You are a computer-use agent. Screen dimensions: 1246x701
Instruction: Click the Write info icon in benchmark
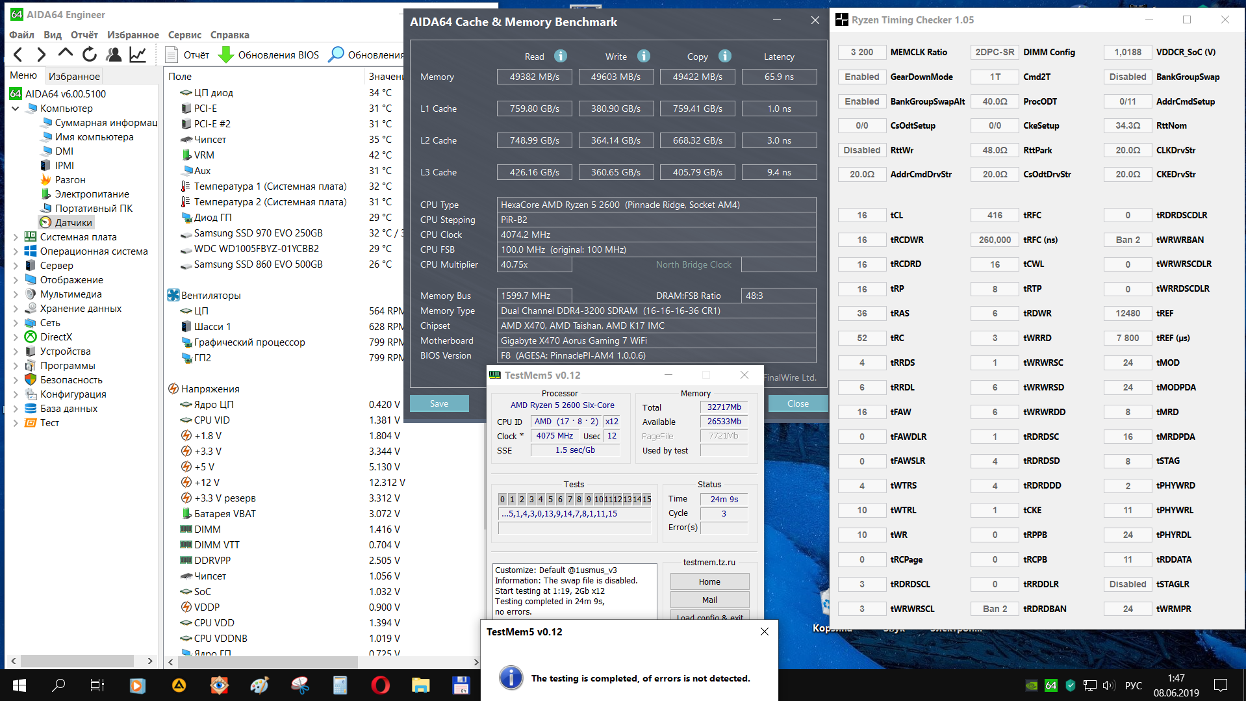pyautogui.click(x=644, y=56)
